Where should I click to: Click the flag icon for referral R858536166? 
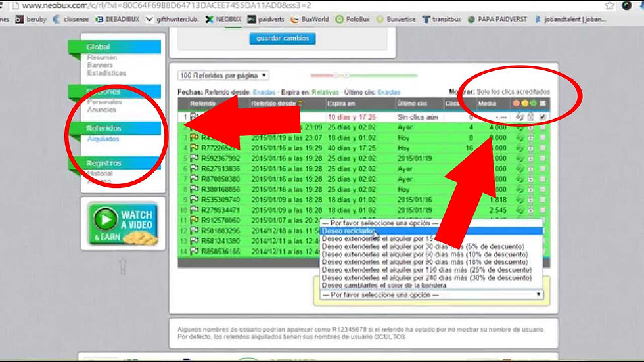[195, 251]
